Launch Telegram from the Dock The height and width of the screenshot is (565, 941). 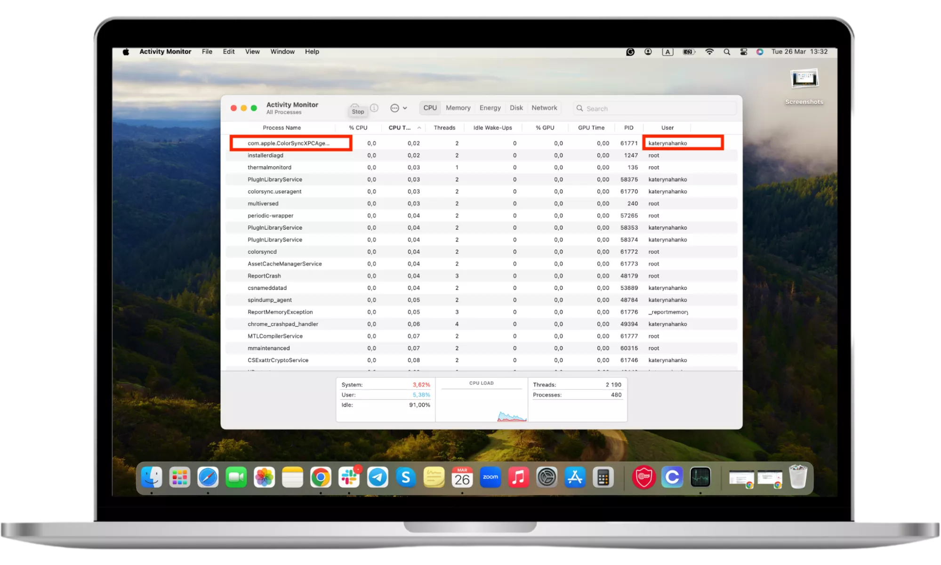pos(378,477)
